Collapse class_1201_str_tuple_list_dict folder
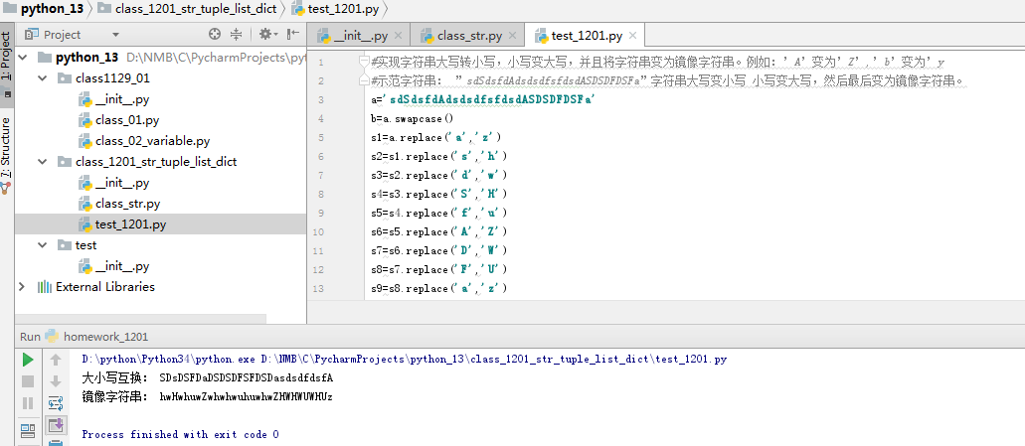The image size is (1025, 446). pyautogui.click(x=43, y=161)
